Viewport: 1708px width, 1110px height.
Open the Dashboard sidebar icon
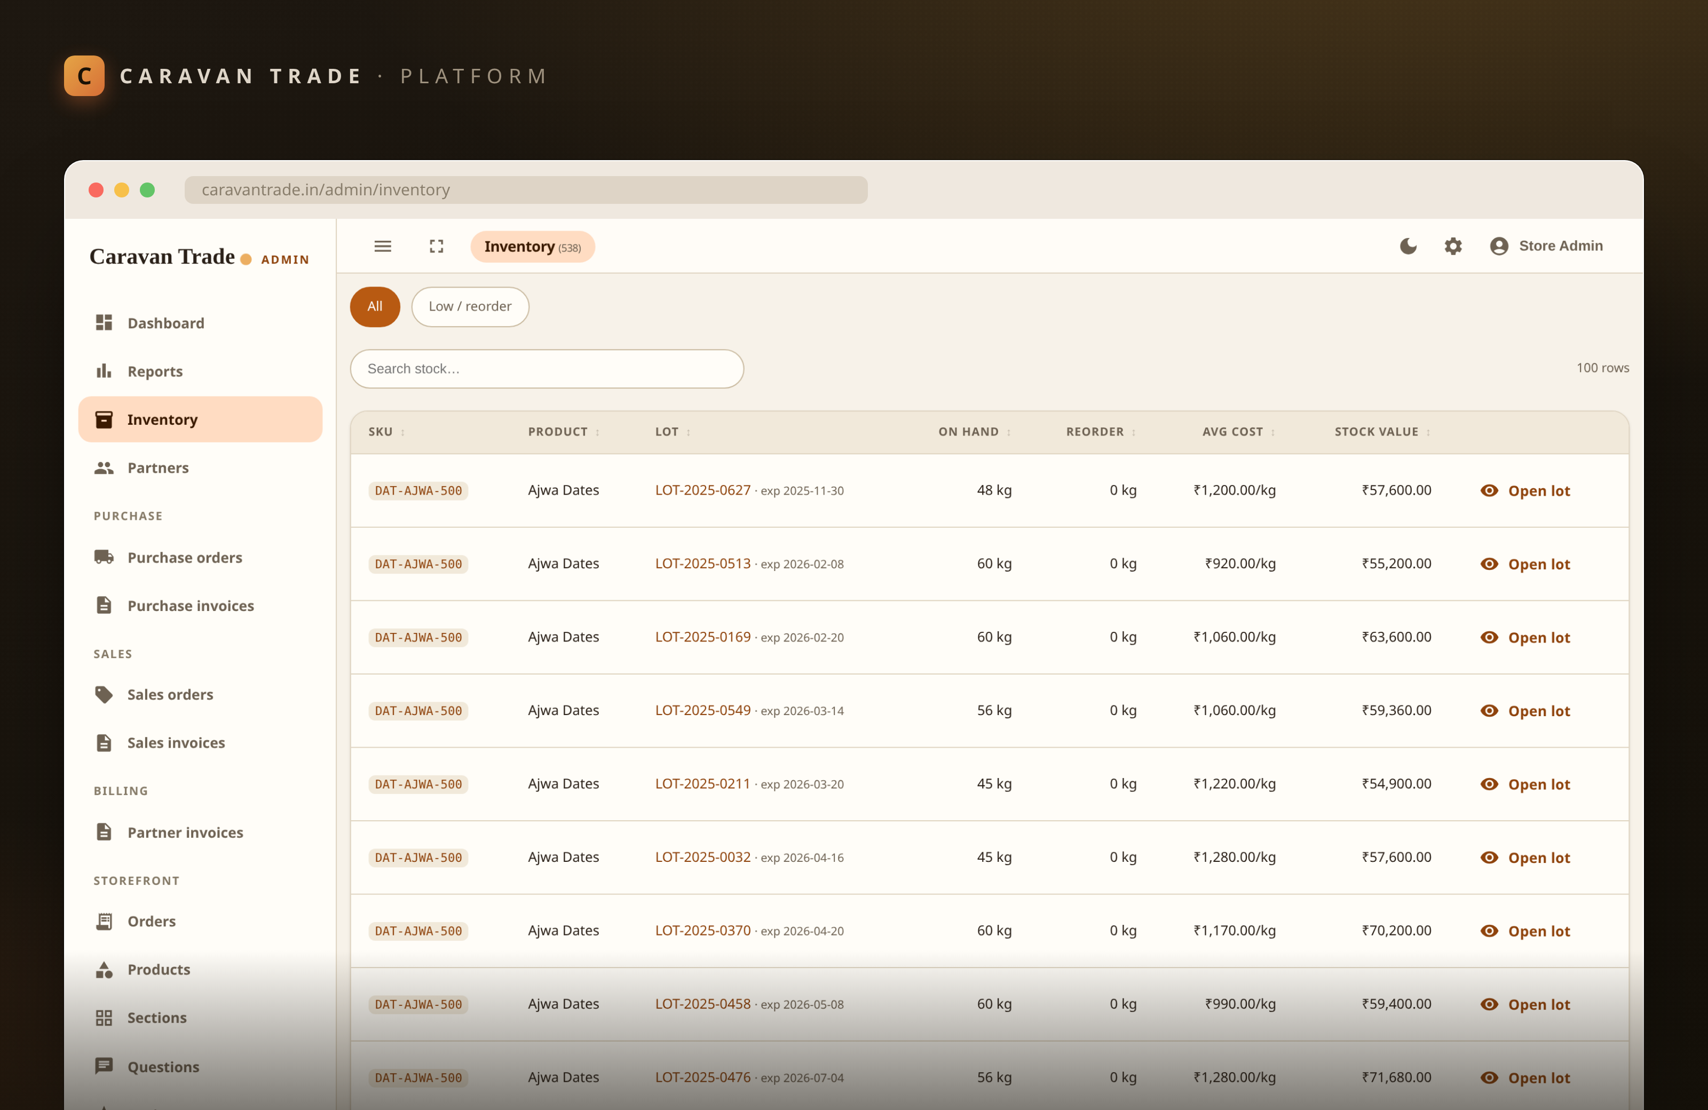104,322
